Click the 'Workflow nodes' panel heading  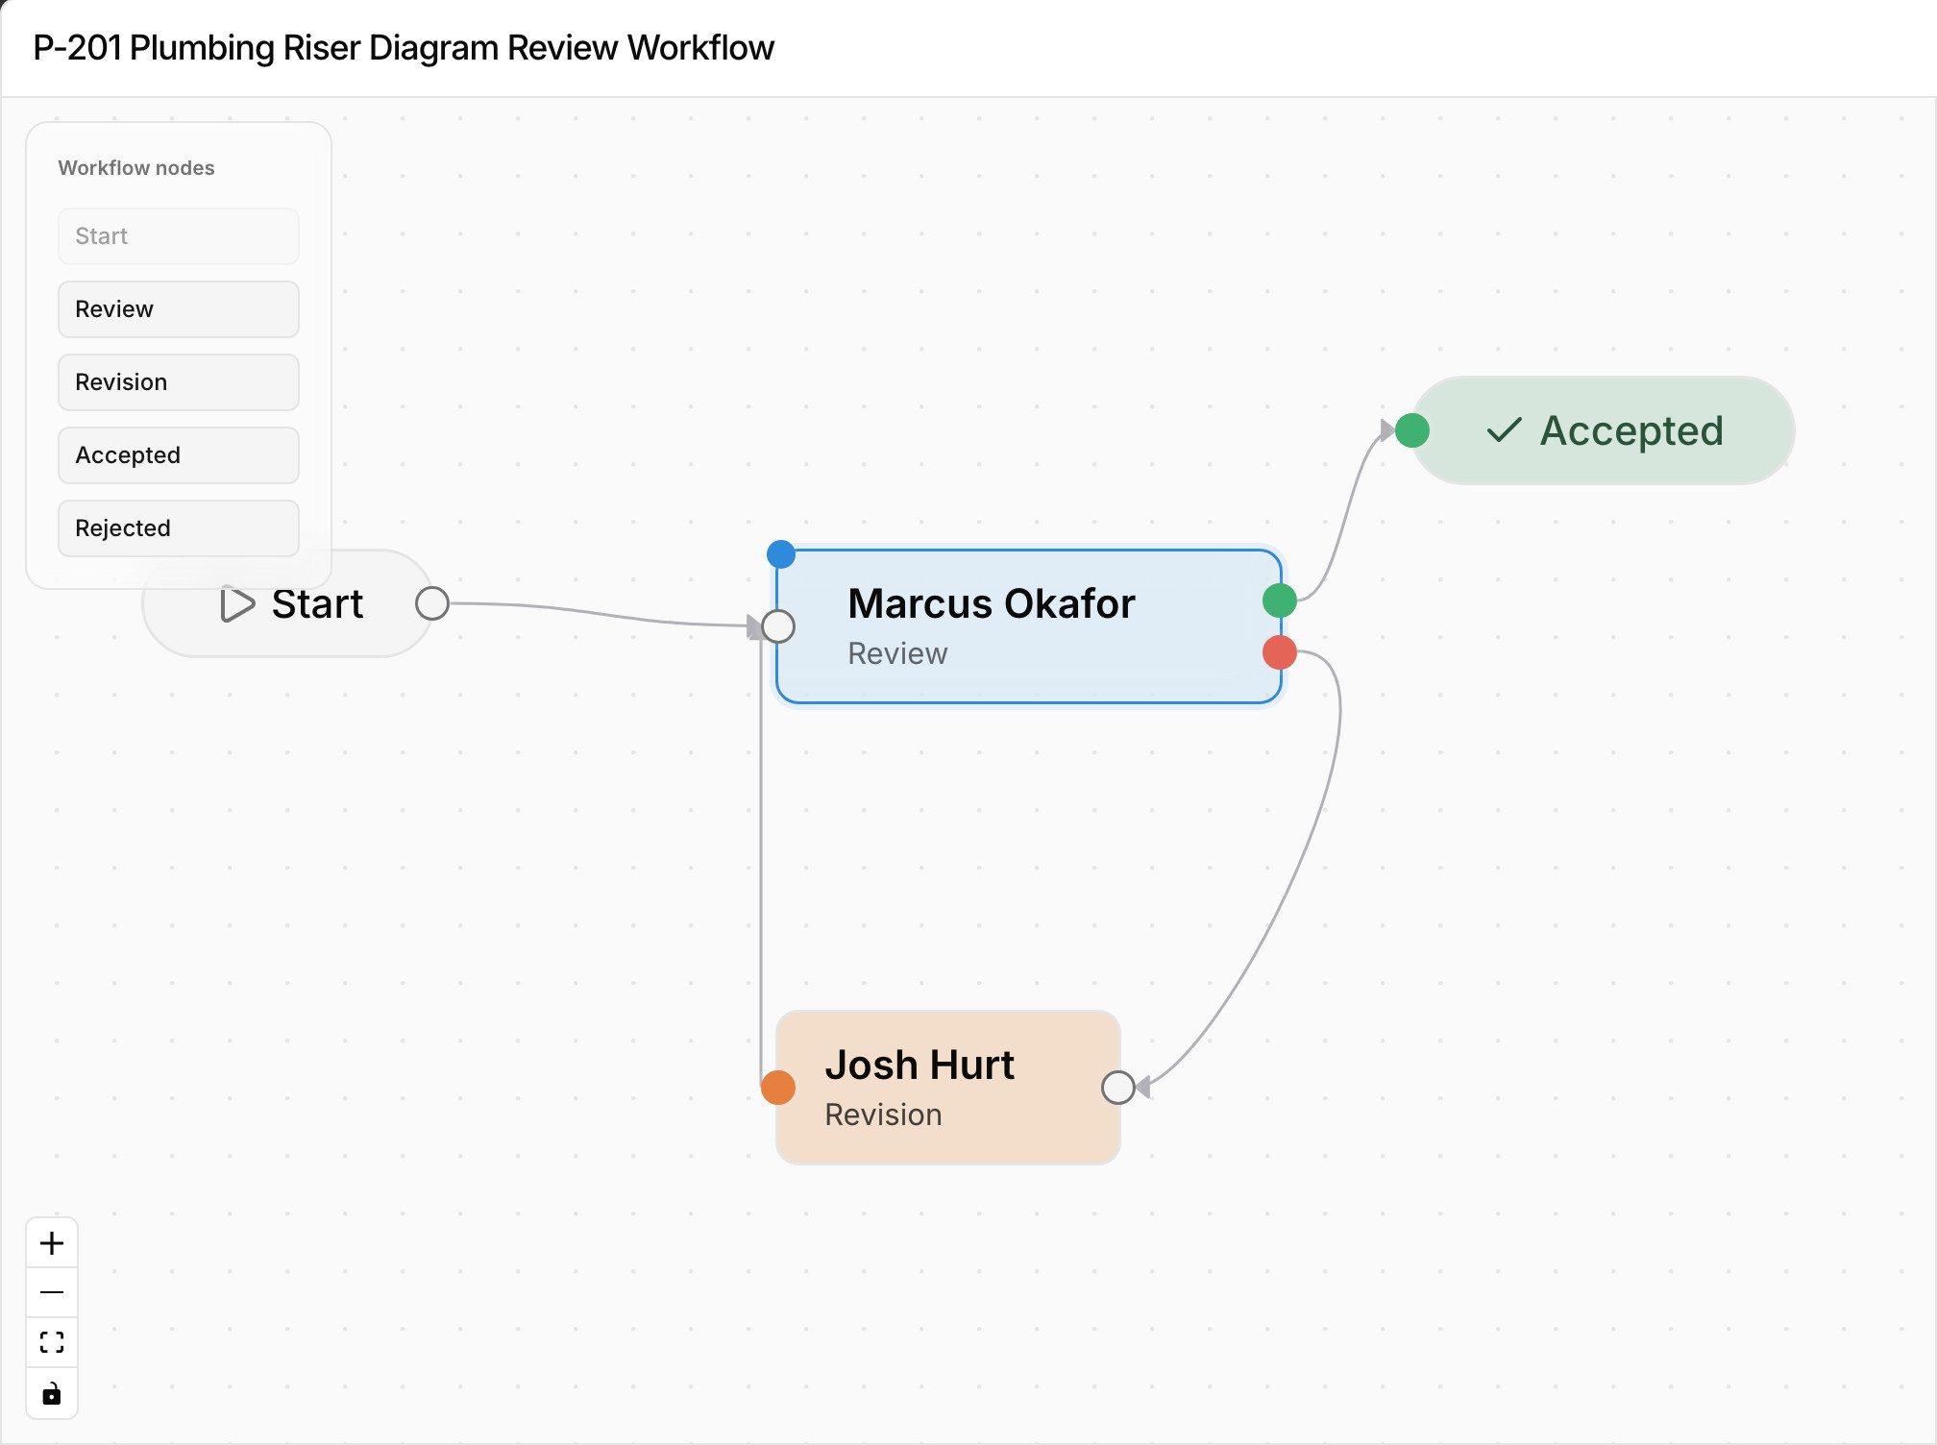click(136, 168)
